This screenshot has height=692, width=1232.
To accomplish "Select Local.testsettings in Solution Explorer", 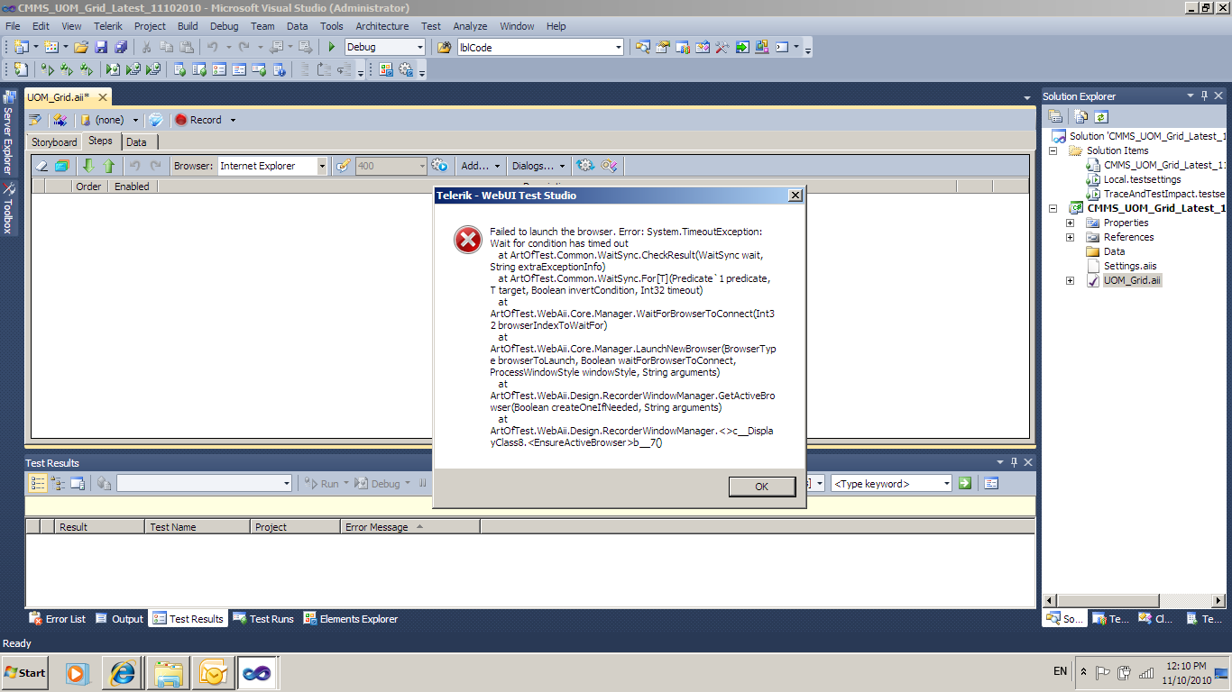I will click(x=1142, y=179).
